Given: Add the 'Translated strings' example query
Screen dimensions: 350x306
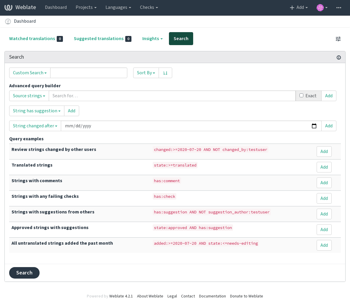Looking at the screenshot, I should (x=324, y=167).
